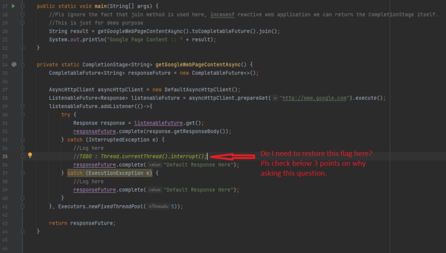446x253 pixels.
Task: Click "Default Response Here" string on line 39
Action: click(x=198, y=190)
